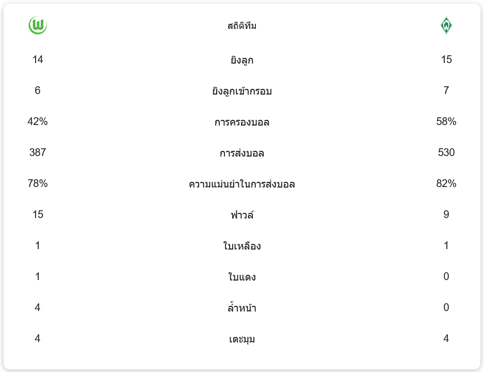Click the ความแม่นยำในการส่งบอล label
Image resolution: width=484 pixels, height=372 pixels.
coord(242,184)
